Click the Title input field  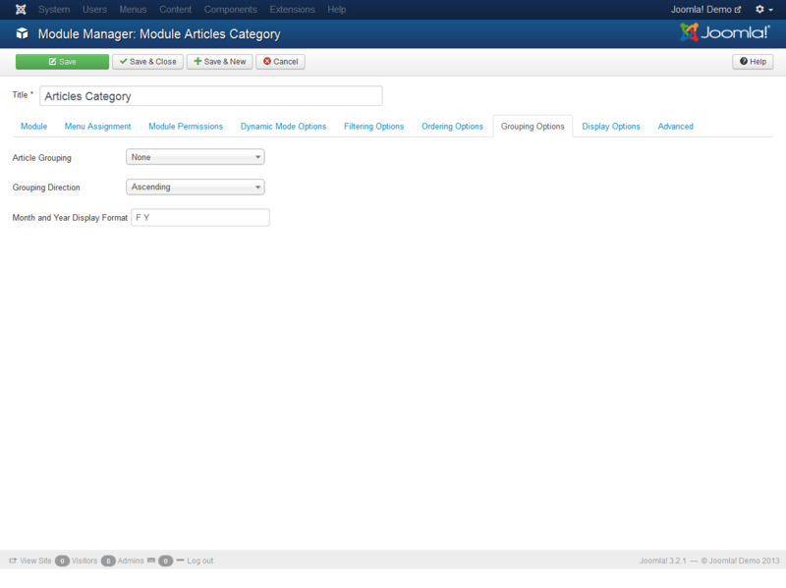click(211, 95)
